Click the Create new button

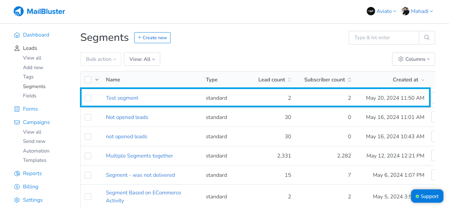click(152, 38)
